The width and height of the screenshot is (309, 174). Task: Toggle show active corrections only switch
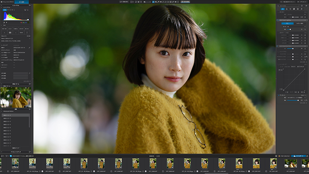coord(306,6)
